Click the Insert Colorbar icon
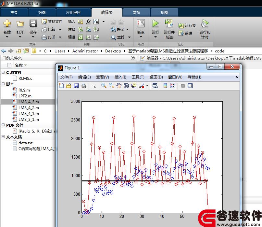262x227 pixels. 165,86
